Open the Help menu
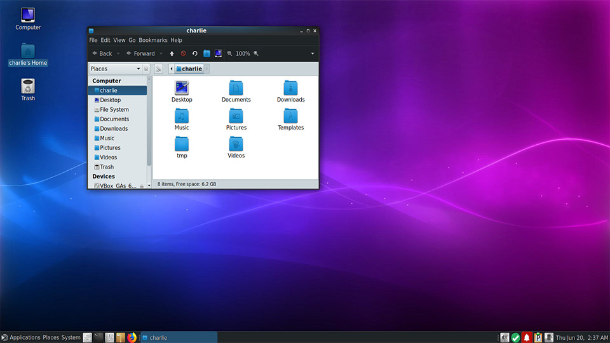 [x=176, y=40]
